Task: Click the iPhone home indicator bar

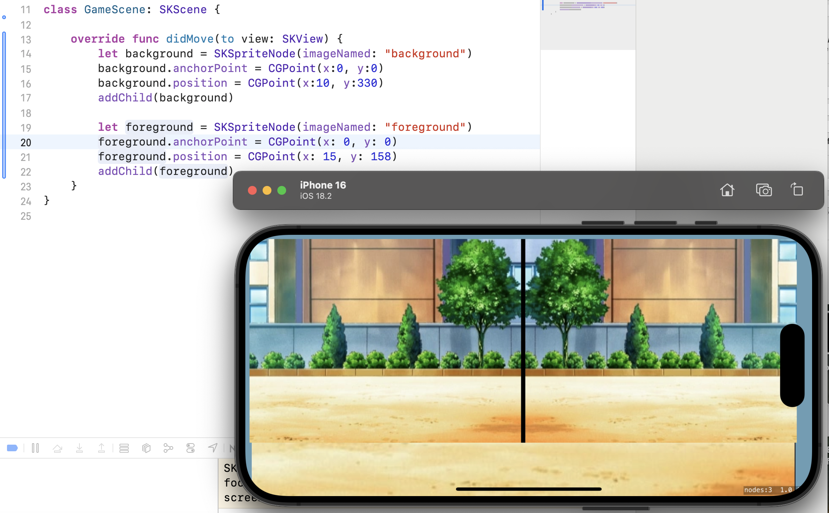Action: tap(529, 489)
